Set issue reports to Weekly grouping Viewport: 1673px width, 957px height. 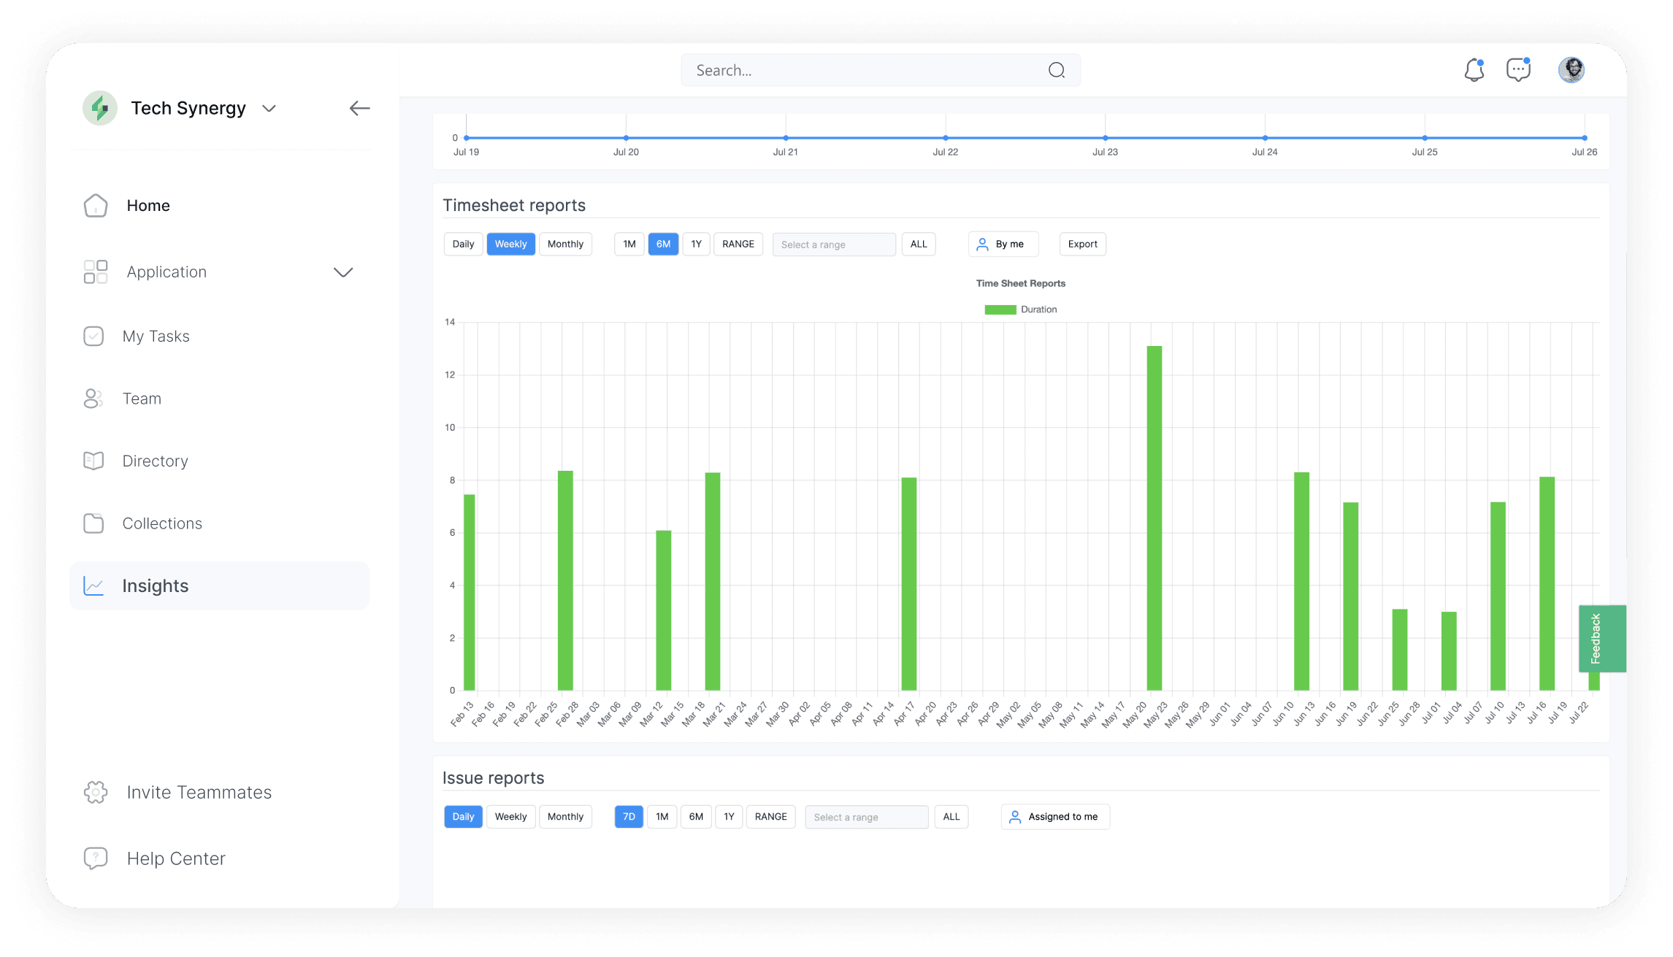pyautogui.click(x=510, y=817)
